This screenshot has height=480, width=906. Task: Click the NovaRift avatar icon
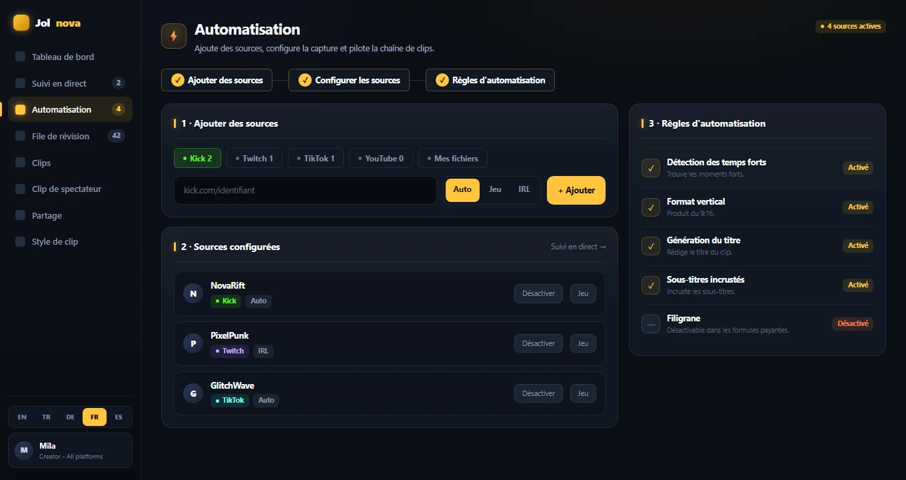pyautogui.click(x=193, y=293)
